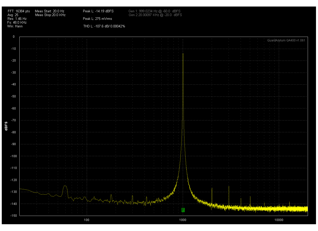The height and width of the screenshot is (231, 318).
Task: Click the 'Peak L: -14.19 dBFS' readout
Action: pyautogui.click(x=98, y=11)
